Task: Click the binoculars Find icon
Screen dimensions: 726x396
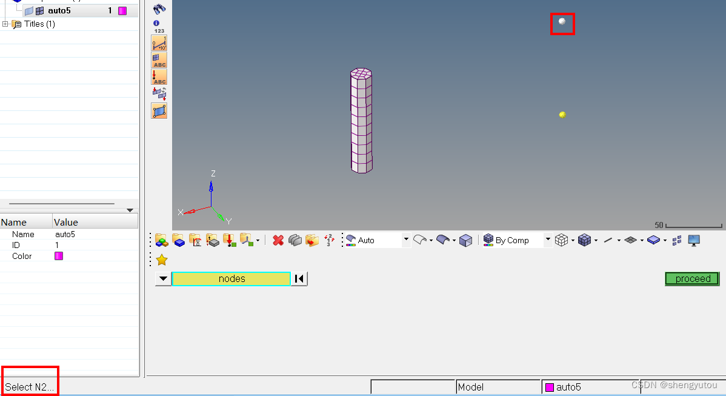Action: (159, 8)
